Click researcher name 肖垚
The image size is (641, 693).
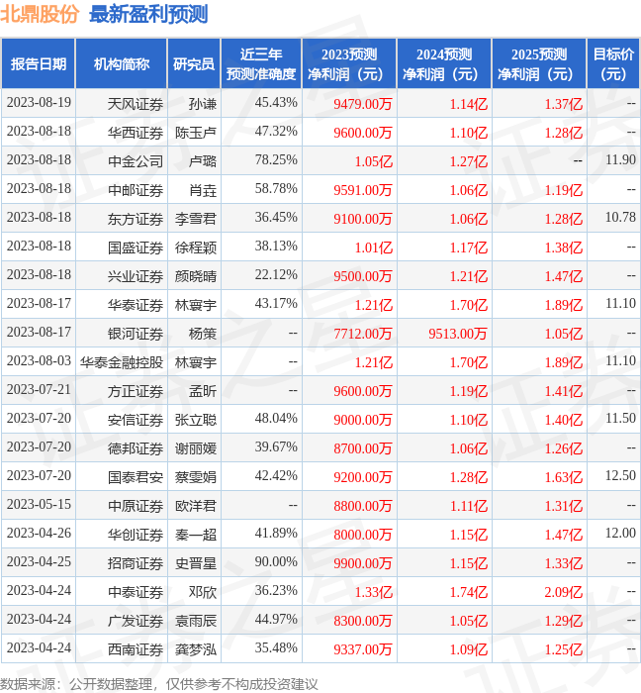[x=203, y=190]
